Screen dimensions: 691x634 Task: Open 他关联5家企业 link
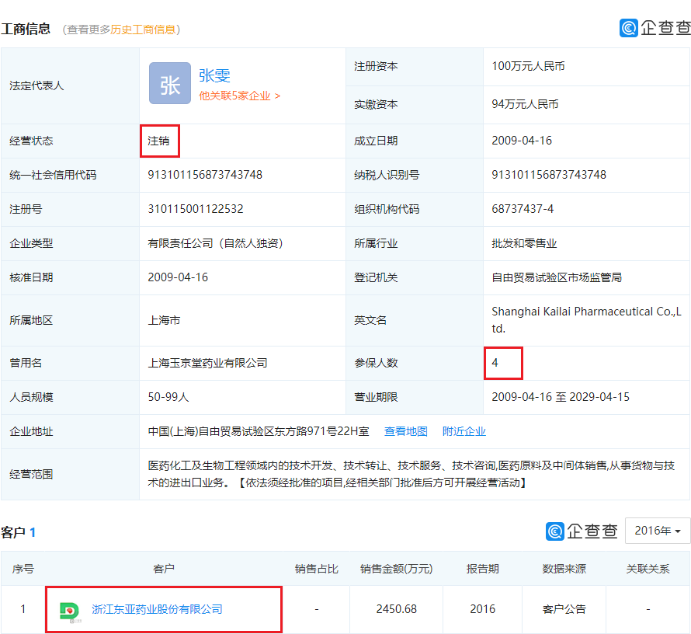click(239, 96)
